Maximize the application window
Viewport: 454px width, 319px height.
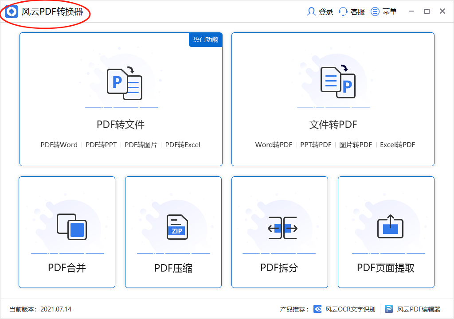coord(427,11)
